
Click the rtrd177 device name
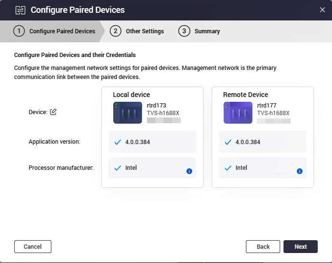click(x=267, y=106)
